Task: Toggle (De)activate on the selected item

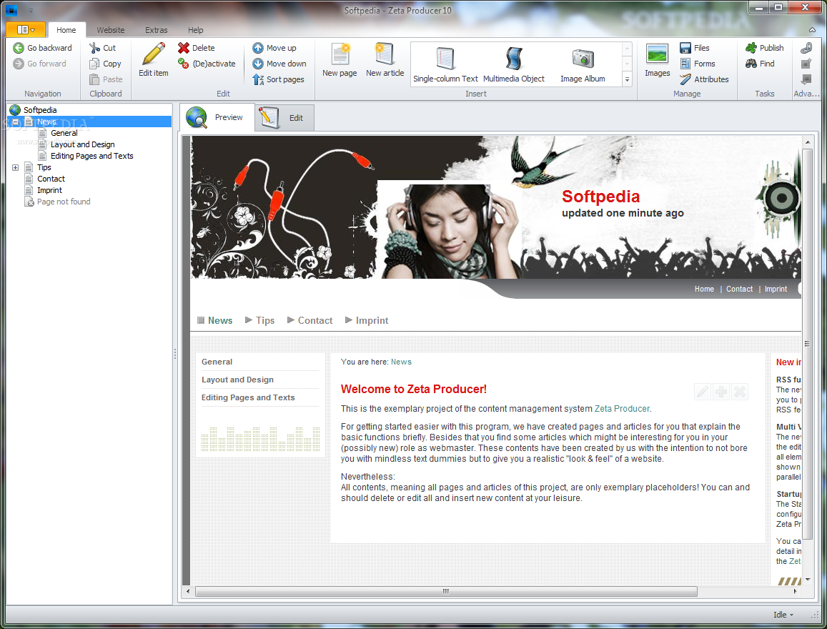Action: (207, 64)
